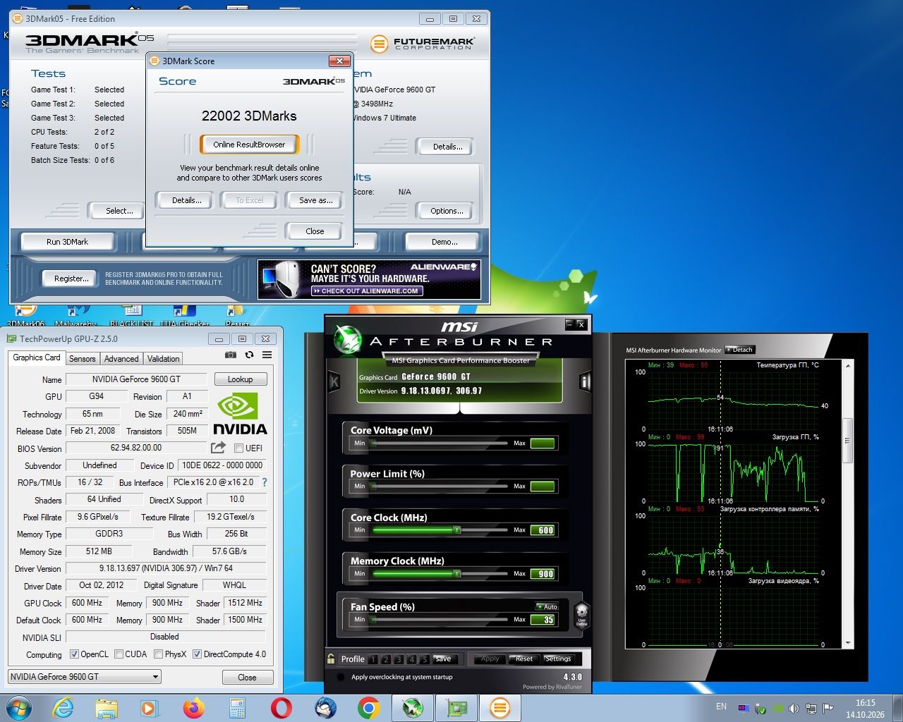Click the Detach button on Hardware Monitor

tap(740, 350)
